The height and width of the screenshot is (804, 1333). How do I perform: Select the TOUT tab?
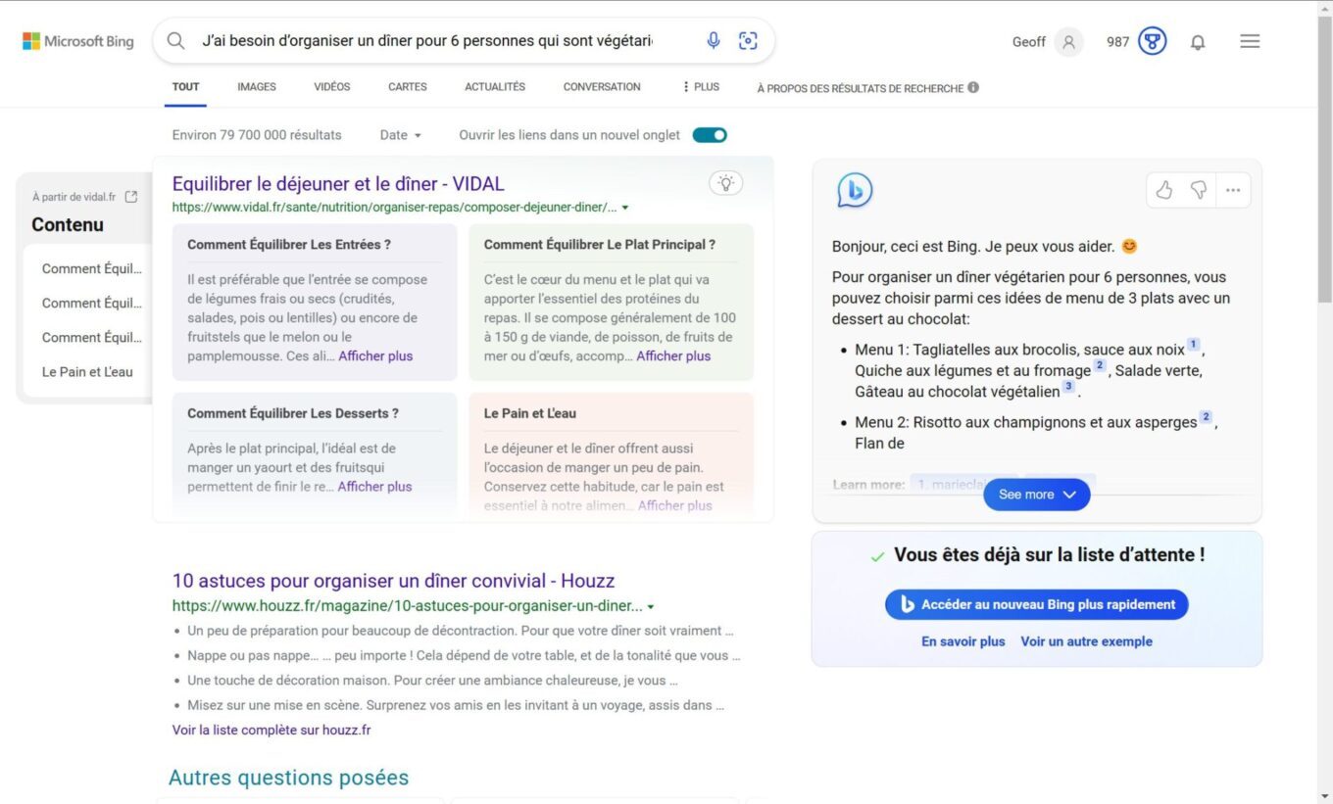pyautogui.click(x=185, y=87)
